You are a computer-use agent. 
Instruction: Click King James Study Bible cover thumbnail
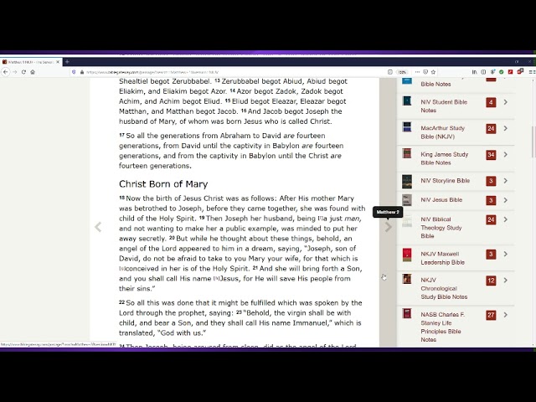tap(407, 153)
